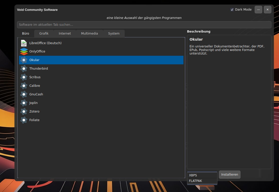The height and width of the screenshot is (192, 279).
Task: Click the software search input field
Action: coord(144,25)
